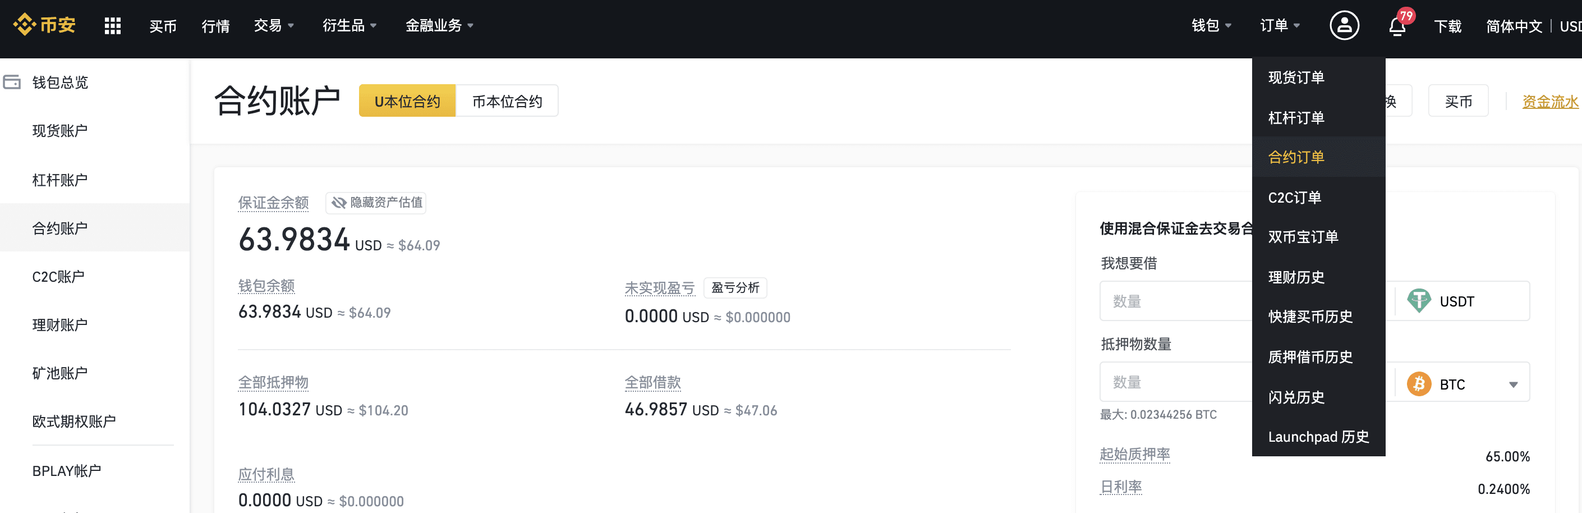Click the wallet icon beside 钱包总览
This screenshot has height=513, width=1582.
click(x=12, y=82)
